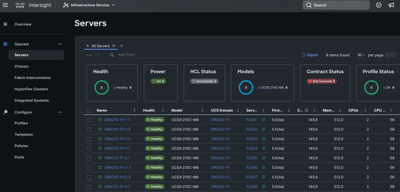
Task: Click power icon of ORA21C-FI-1-1
Action: tap(100, 120)
